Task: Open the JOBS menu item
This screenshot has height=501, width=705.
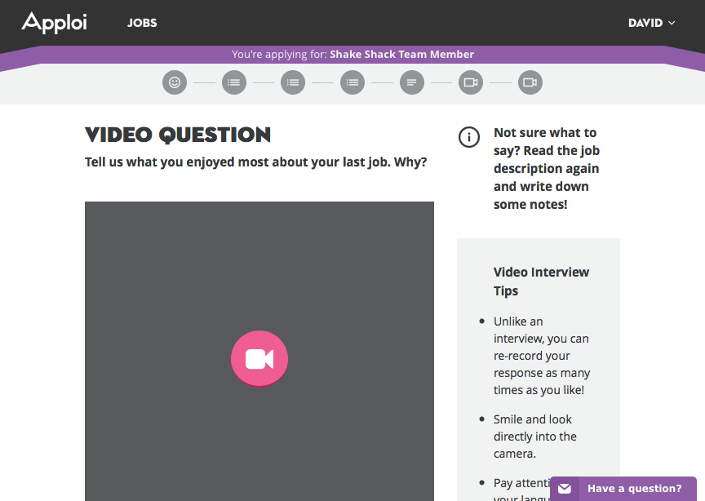Action: [x=142, y=23]
